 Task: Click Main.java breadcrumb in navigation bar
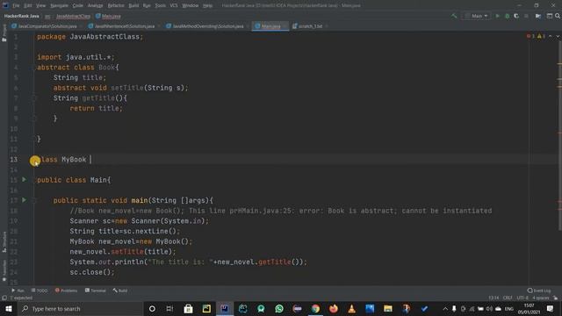point(108,16)
